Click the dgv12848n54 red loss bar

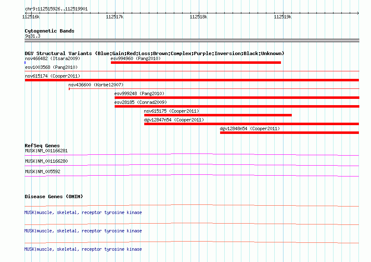tap(289, 133)
